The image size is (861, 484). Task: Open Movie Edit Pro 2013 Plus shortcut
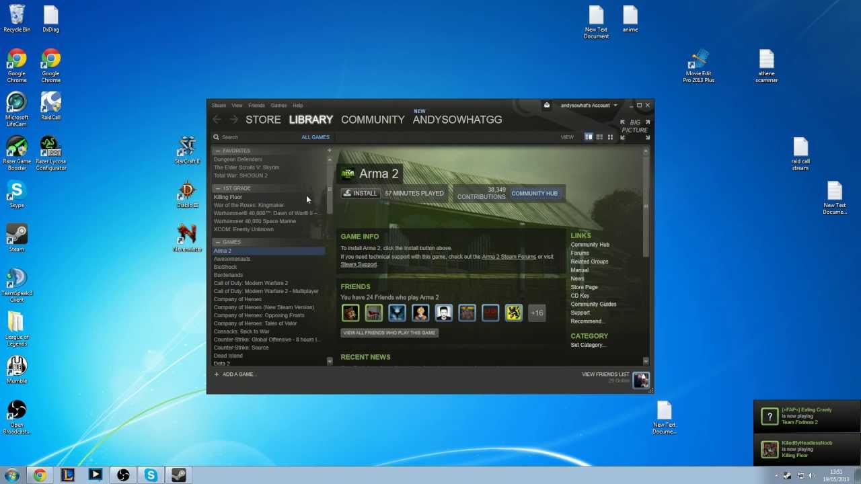click(x=698, y=66)
